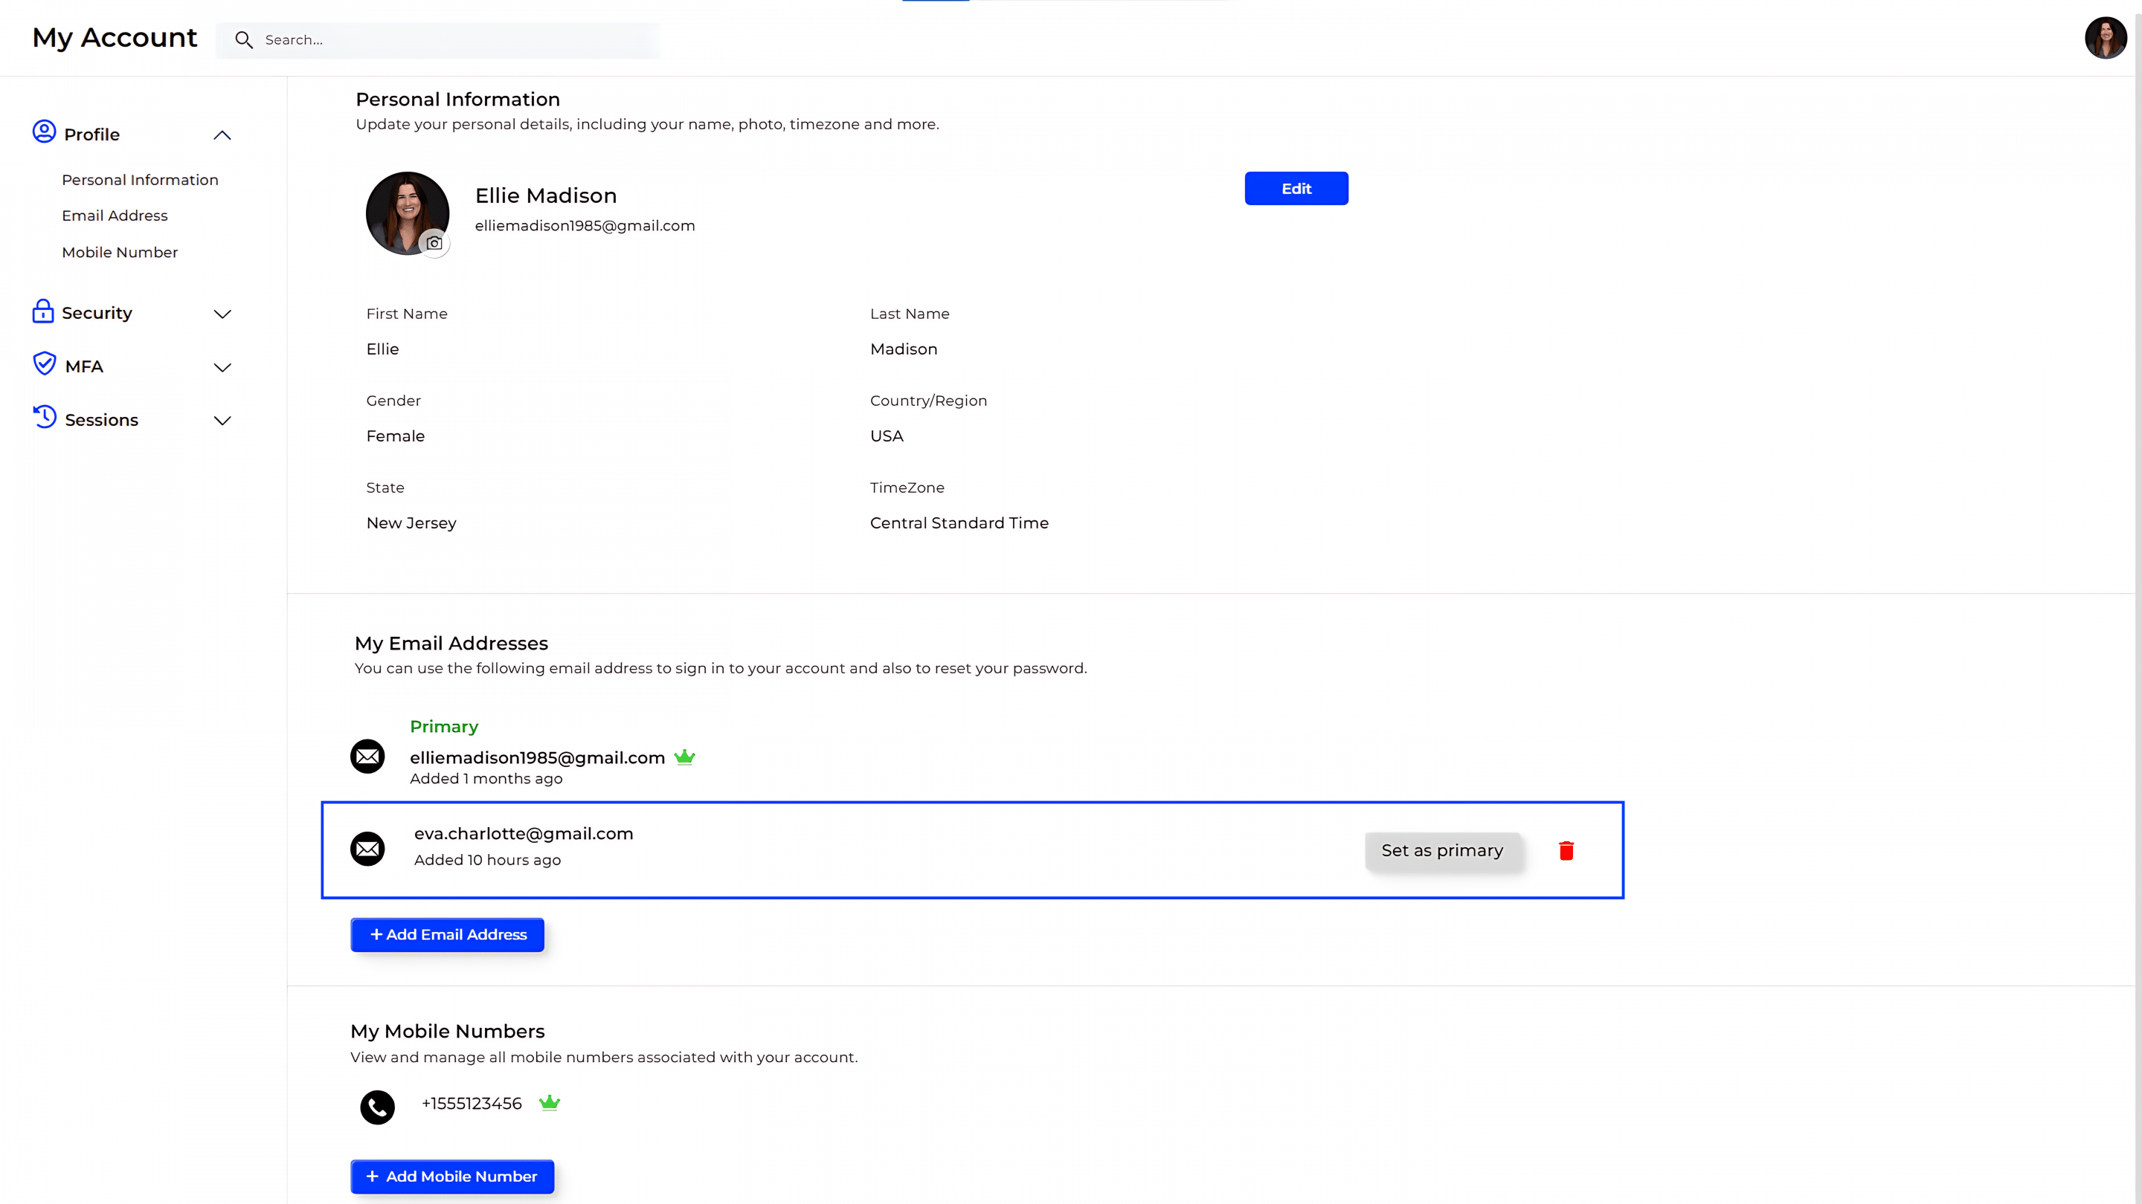Click the envelope icon beside eva.charlotte@gmail.com
The image size is (2142, 1204).
click(367, 848)
